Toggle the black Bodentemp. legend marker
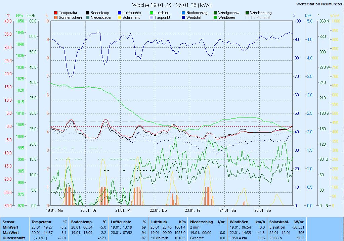Image resolution: width=344 pixels, height=241 pixels. [88, 13]
